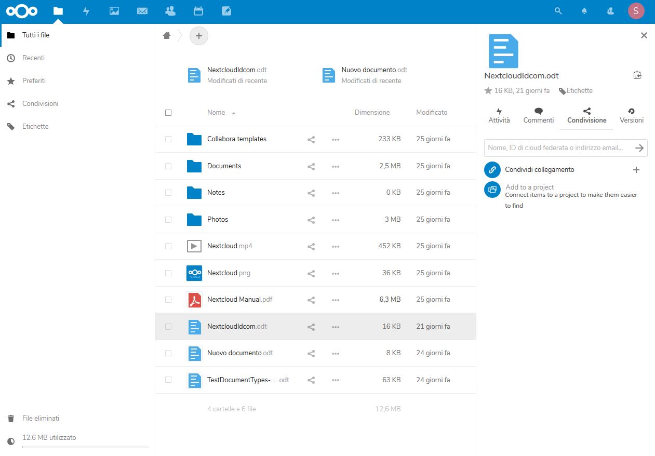Open more actions for Photos folder
Viewport: 655px width, 456px height.
pyautogui.click(x=336, y=220)
